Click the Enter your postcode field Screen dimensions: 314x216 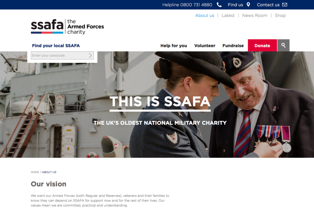pyautogui.click(x=62, y=55)
